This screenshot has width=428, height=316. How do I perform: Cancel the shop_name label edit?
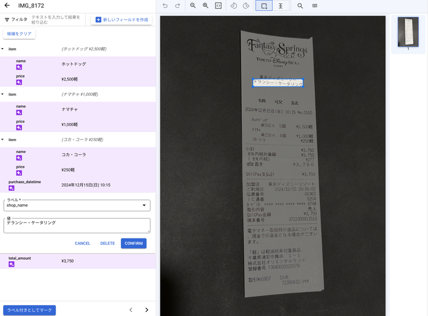[x=82, y=243]
